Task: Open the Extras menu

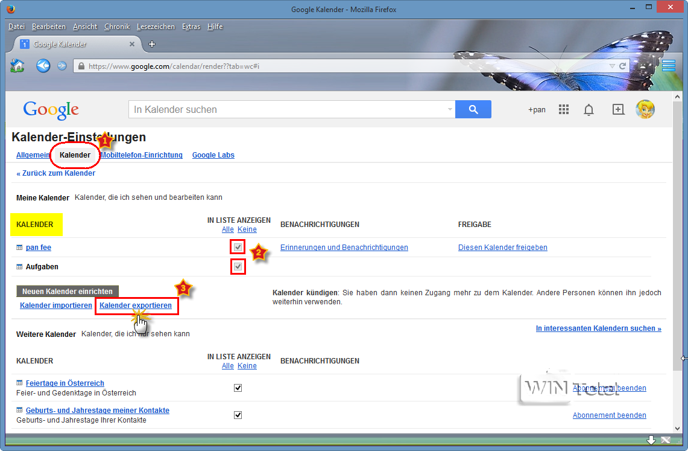Action: tap(191, 27)
